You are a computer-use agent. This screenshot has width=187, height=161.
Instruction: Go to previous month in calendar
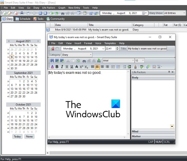[x=9, y=41]
